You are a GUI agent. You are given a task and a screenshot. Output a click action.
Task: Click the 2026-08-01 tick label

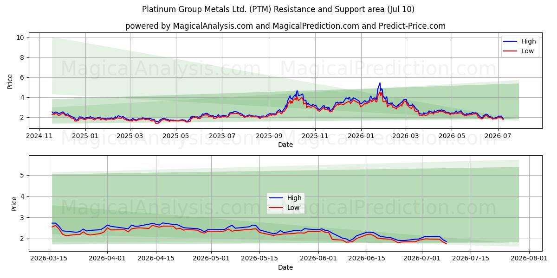tap(529, 259)
